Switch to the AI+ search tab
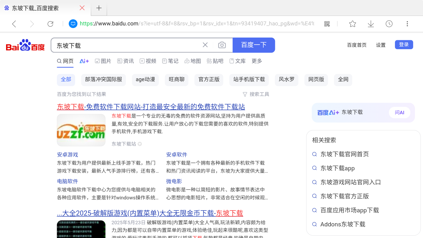Image resolution: width=423 pixels, height=238 pixels. 84,61
